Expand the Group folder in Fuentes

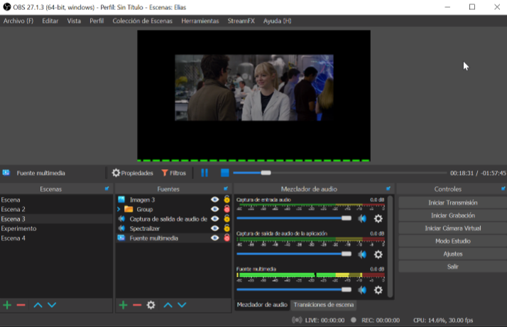[x=119, y=209]
